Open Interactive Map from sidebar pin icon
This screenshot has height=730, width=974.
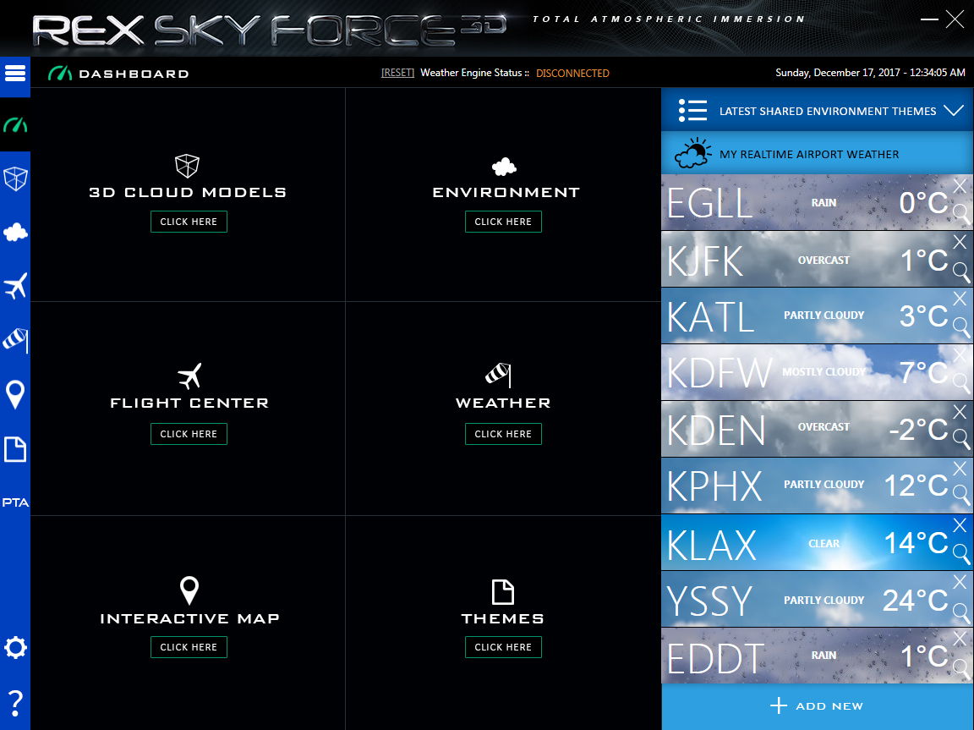tap(15, 394)
